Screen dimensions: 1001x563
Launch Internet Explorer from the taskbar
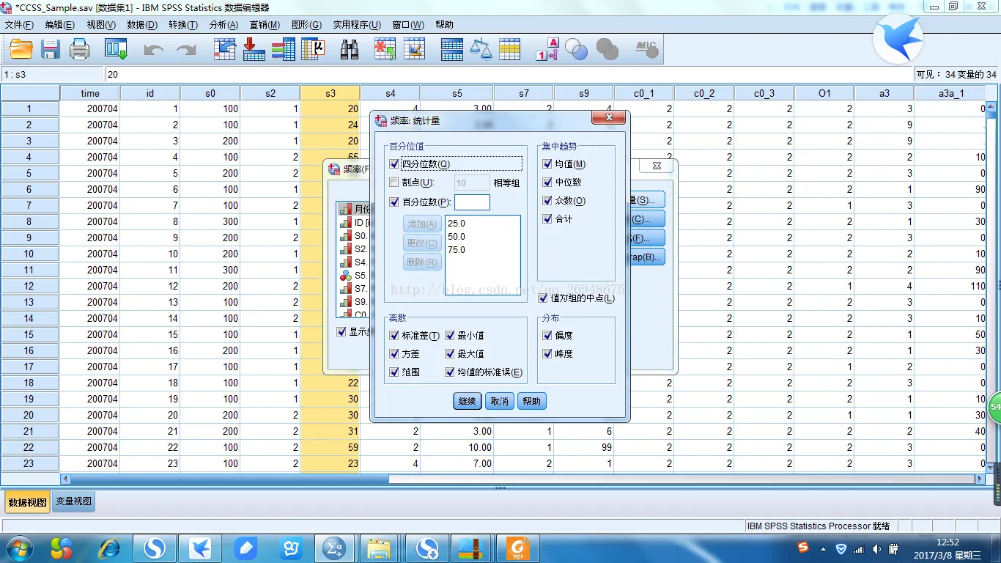[x=109, y=548]
